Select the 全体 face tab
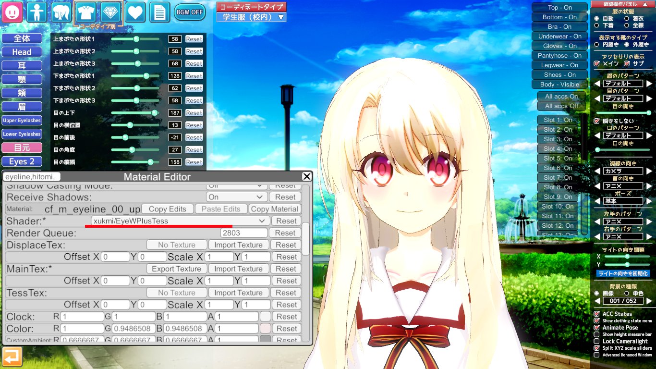Screen dimensions: 656x369 (22, 38)
